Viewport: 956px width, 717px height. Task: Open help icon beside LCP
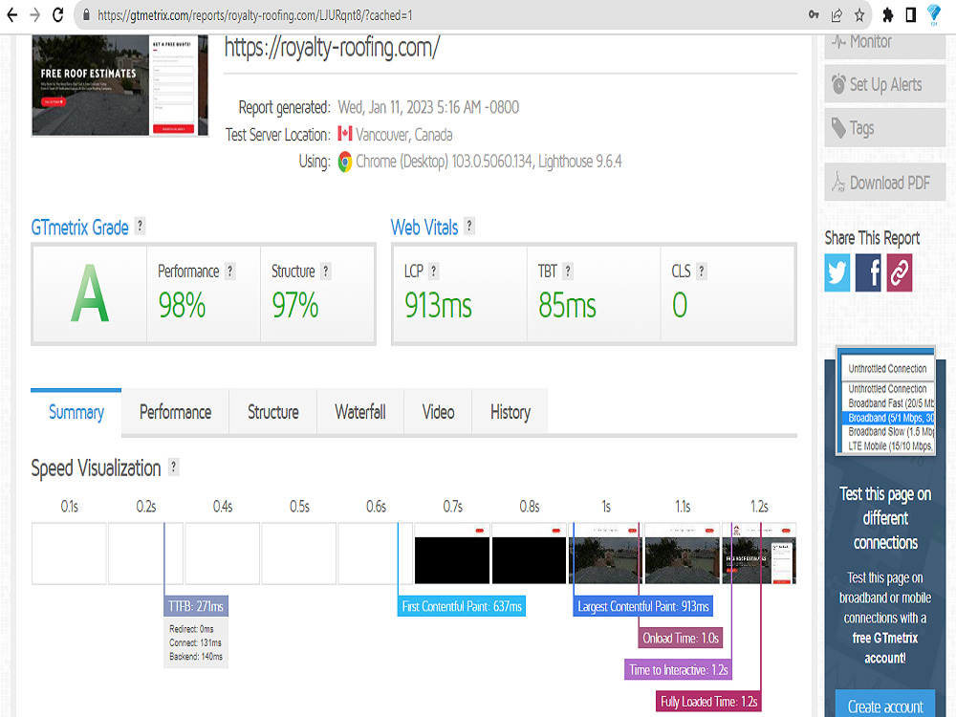point(433,272)
